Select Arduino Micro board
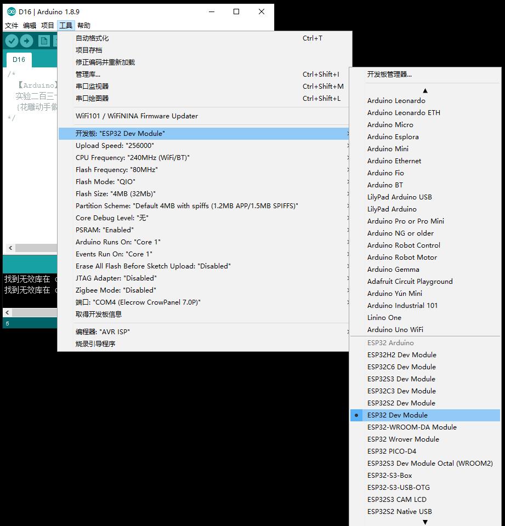505x526 pixels. 425,125
